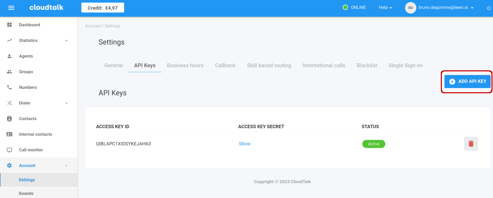
Task: Click the Account breadcrumb link
Action: pyautogui.click(x=93, y=26)
